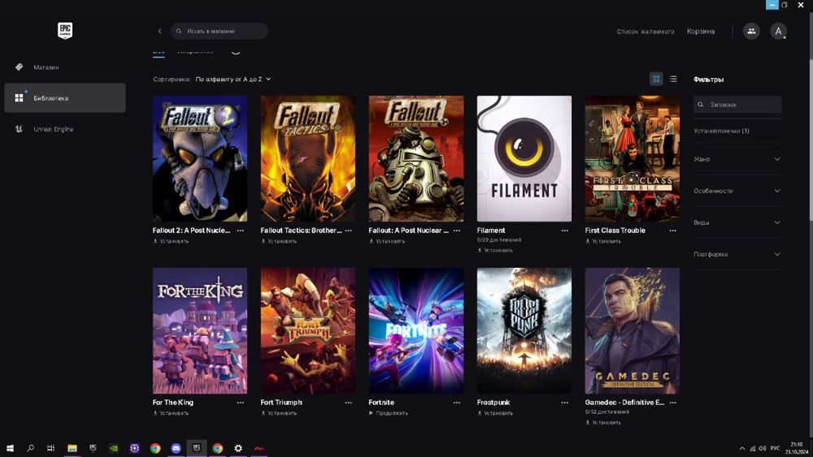Click Filament "0/29 достижений" text
Image resolution: width=813 pixels, height=457 pixels.
tap(499, 240)
